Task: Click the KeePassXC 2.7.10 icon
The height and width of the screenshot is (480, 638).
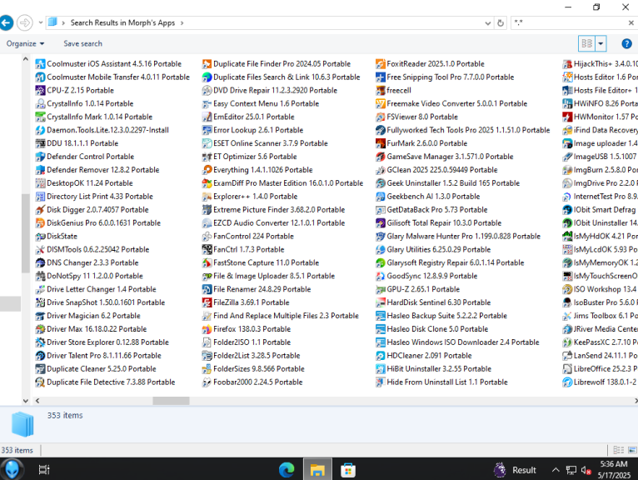Action: [x=567, y=342]
